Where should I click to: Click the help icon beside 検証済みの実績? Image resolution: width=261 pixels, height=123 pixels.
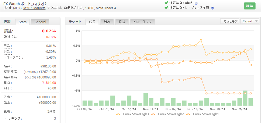click(x=196, y=3)
